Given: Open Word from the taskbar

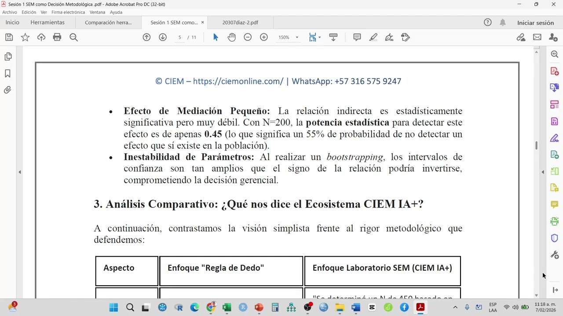Looking at the screenshot, I should click(x=356, y=307).
